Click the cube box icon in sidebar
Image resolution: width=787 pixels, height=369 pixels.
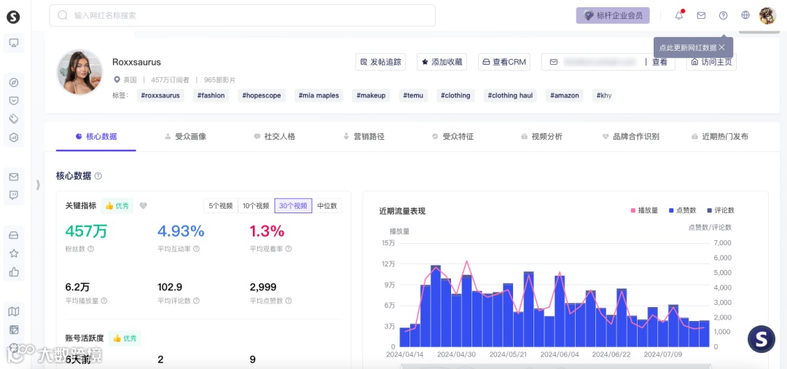pyautogui.click(x=14, y=330)
